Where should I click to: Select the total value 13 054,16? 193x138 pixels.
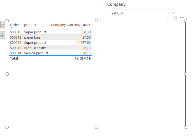pyautogui.click(x=83, y=58)
